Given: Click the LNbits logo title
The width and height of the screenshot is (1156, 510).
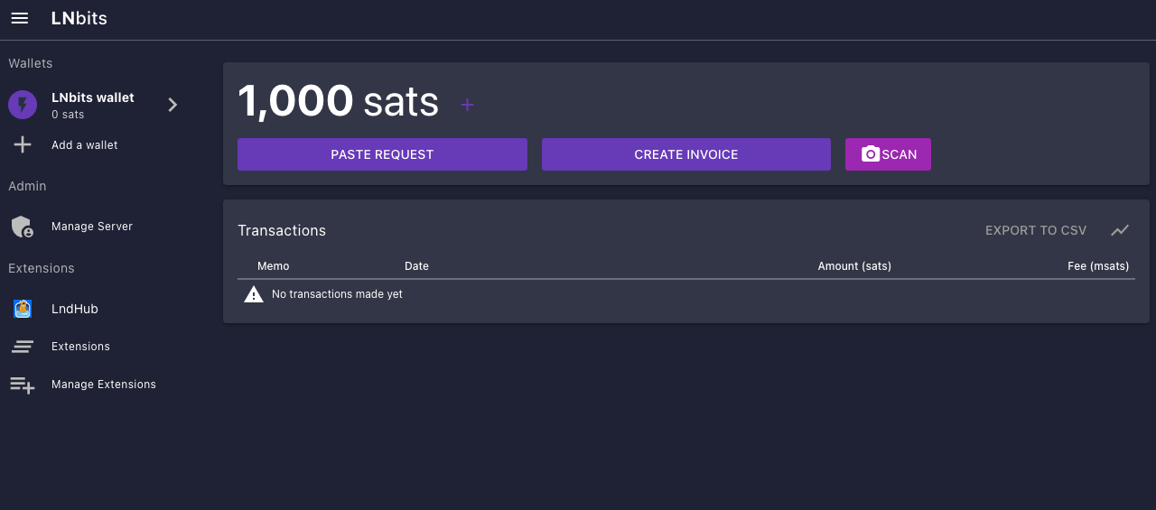Looking at the screenshot, I should click(79, 19).
